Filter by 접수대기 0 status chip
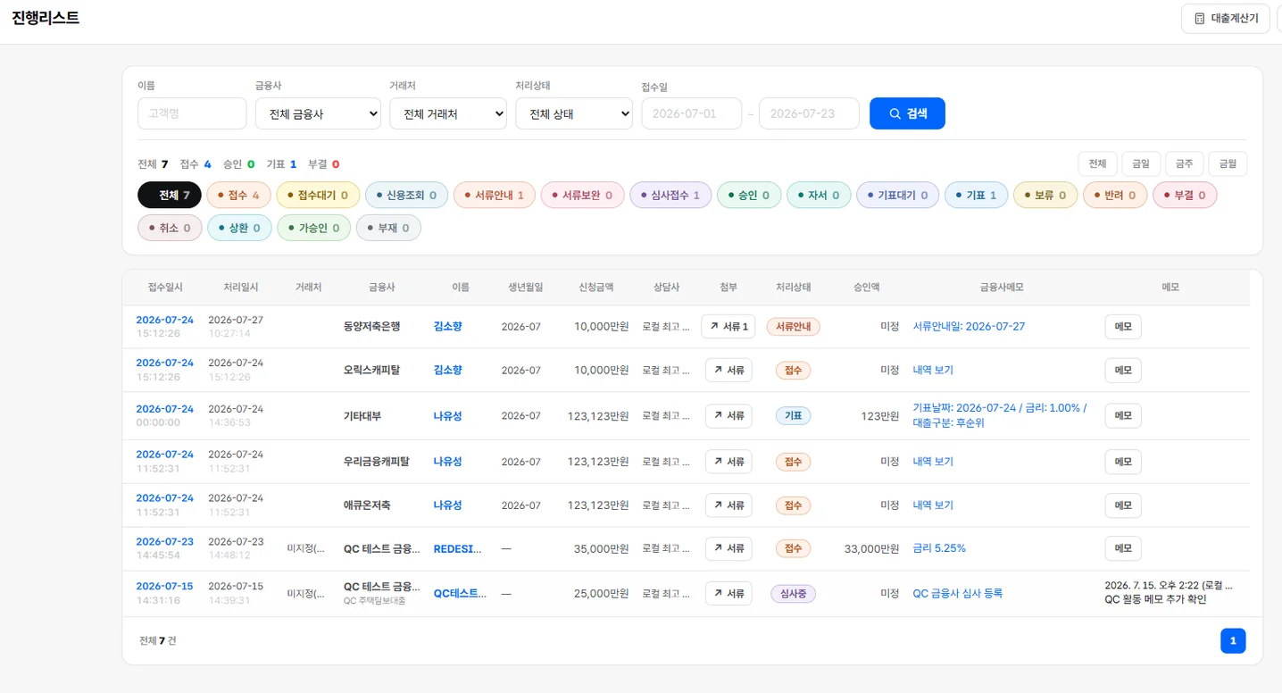 tap(318, 195)
